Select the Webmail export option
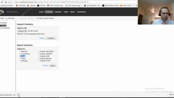The height and width of the screenshot is (98, 174). [20, 51]
